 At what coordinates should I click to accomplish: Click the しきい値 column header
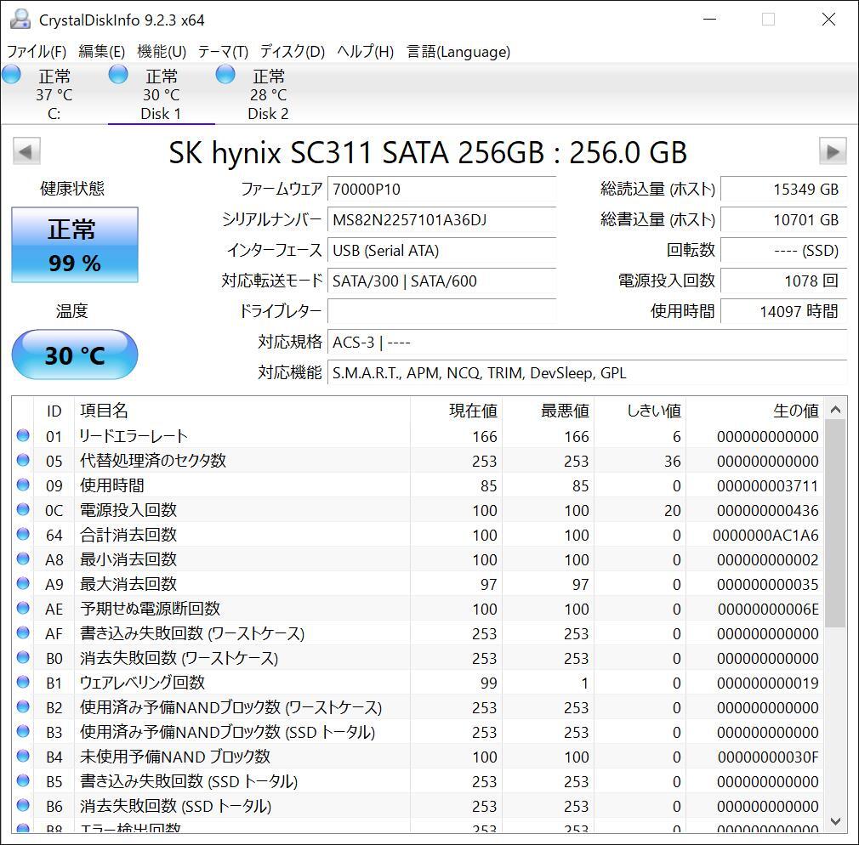pyautogui.click(x=640, y=411)
